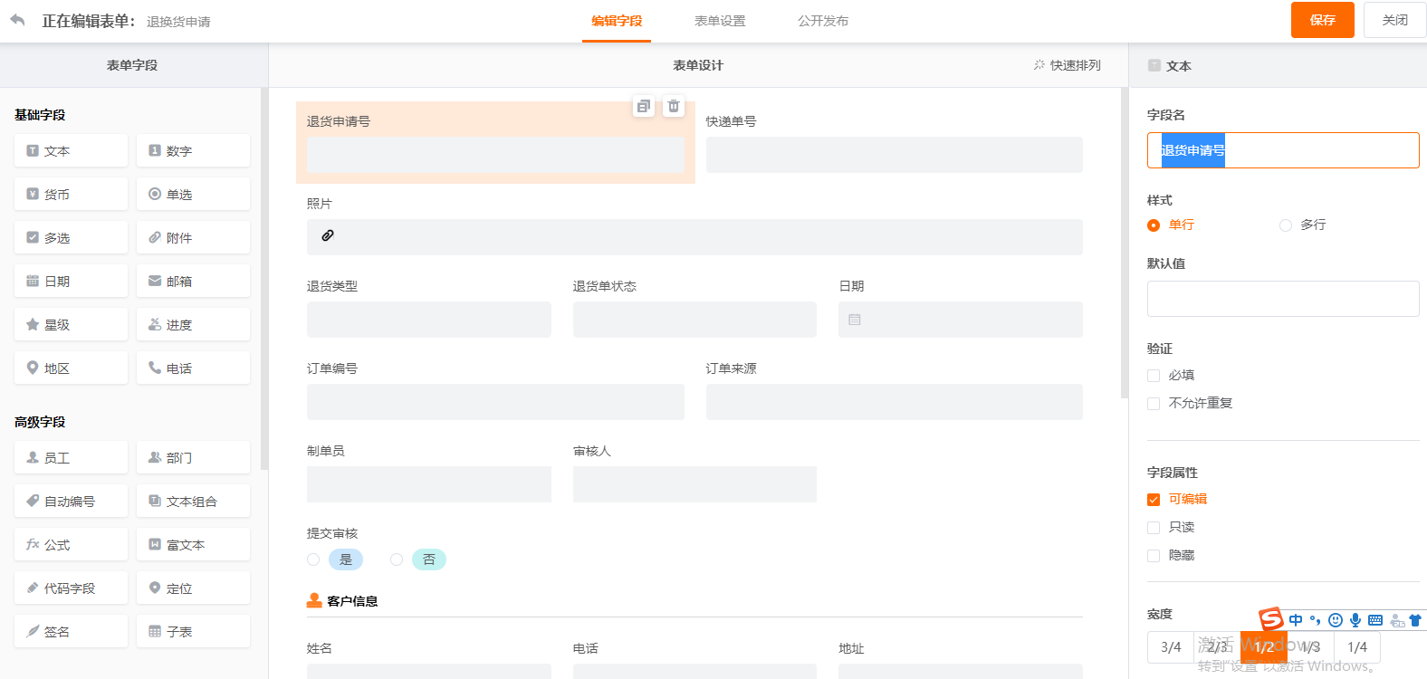
Task: Set width to 3/4
Action: [1171, 647]
